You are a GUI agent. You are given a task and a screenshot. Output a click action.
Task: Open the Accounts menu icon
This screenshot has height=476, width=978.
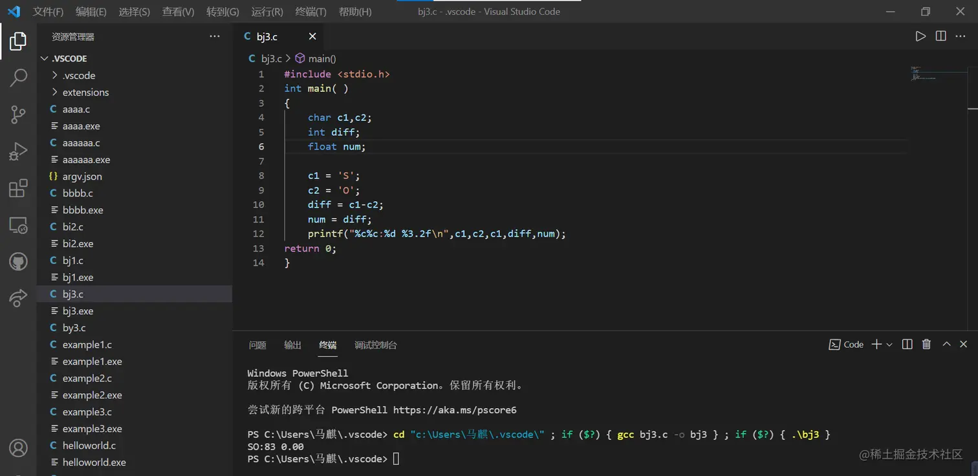point(18,448)
